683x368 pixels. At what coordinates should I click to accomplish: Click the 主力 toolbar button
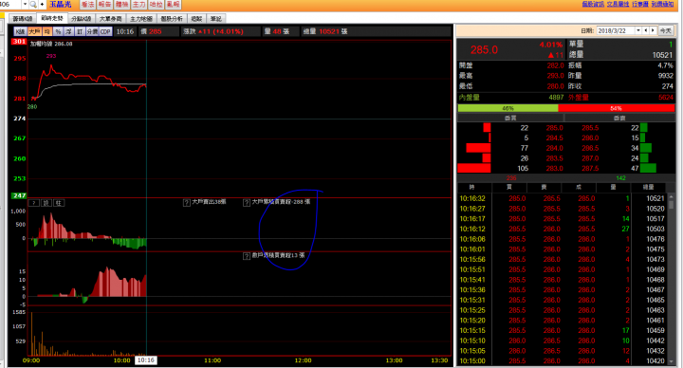pos(138,5)
